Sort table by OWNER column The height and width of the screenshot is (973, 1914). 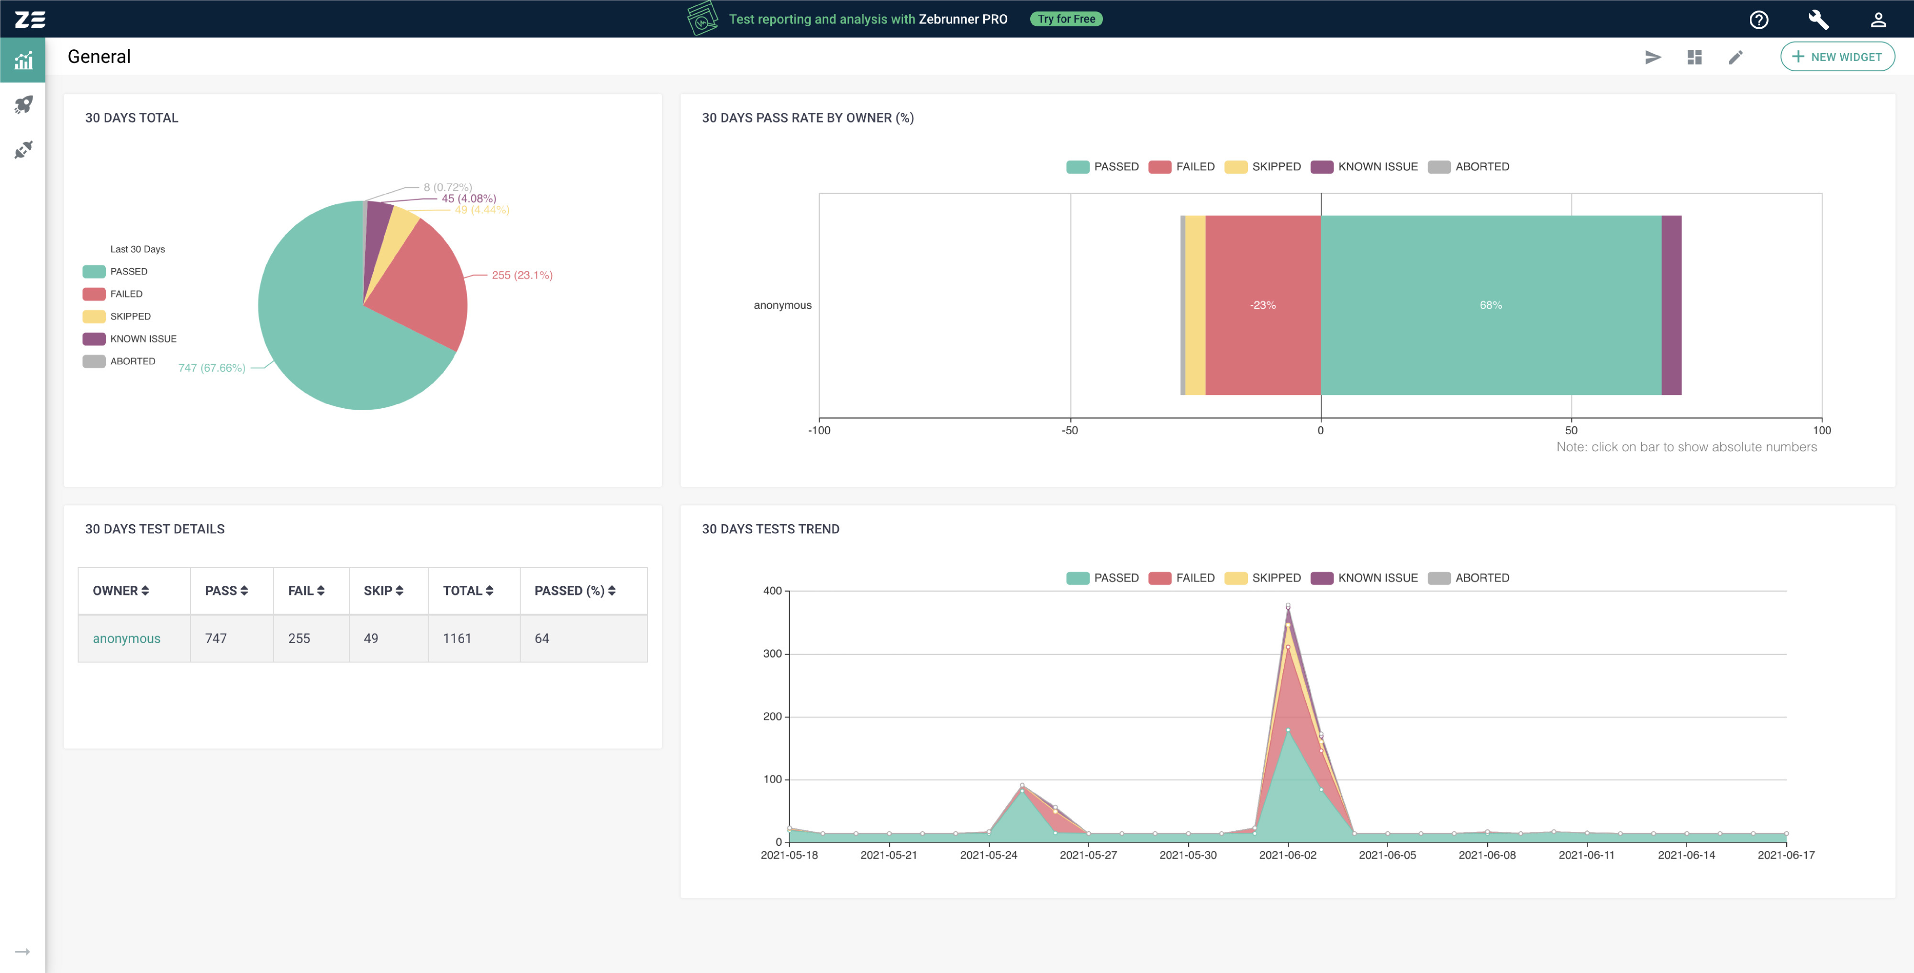pyautogui.click(x=121, y=590)
